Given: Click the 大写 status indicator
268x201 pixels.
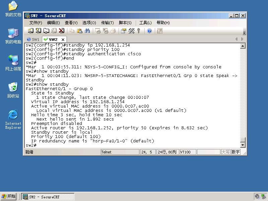Looking at the screenshot, I should (225, 152).
